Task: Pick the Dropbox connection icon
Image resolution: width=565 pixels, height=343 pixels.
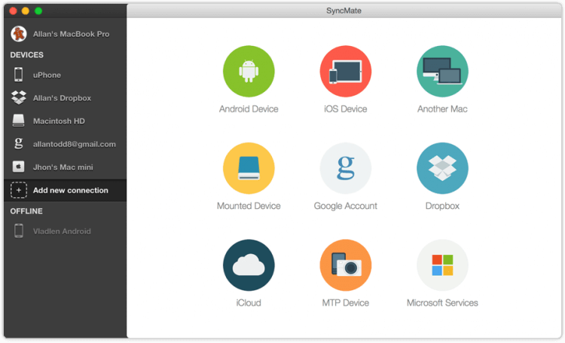Action: [442, 168]
